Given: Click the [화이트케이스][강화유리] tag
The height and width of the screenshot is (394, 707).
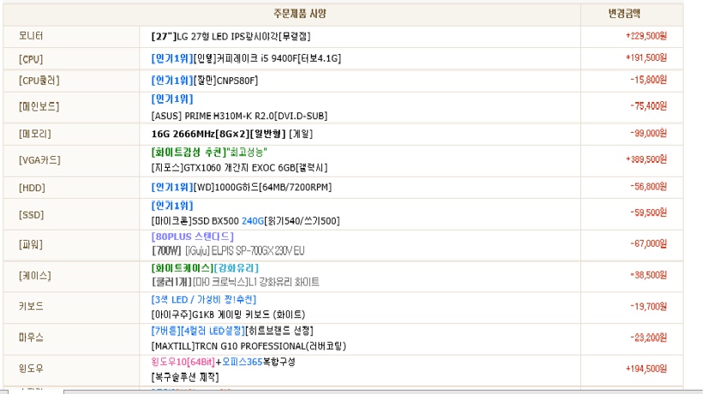Looking at the screenshot, I should tap(205, 268).
